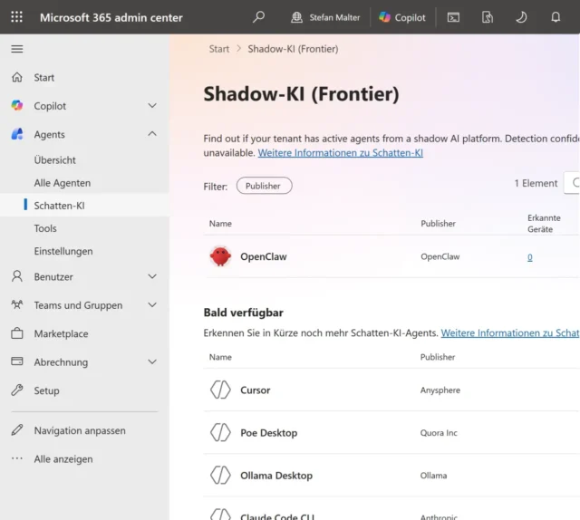This screenshot has width=580, height=520.
Task: Click the Poe Desktop row name
Action: (268, 433)
